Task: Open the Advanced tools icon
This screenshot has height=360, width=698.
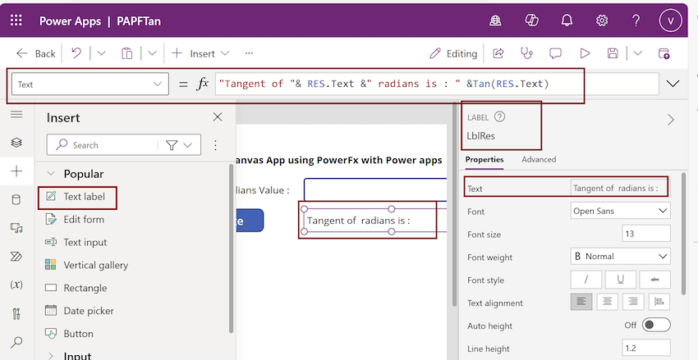Action: coord(16,313)
